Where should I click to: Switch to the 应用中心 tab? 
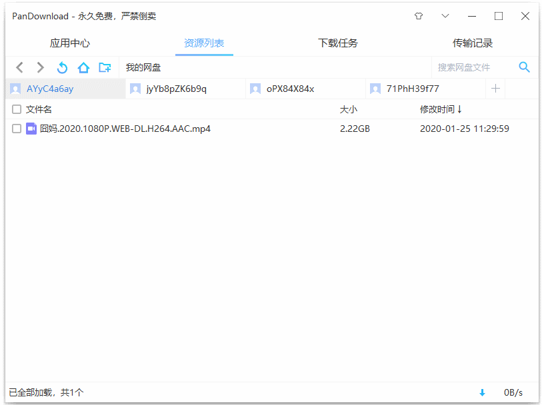(x=70, y=43)
